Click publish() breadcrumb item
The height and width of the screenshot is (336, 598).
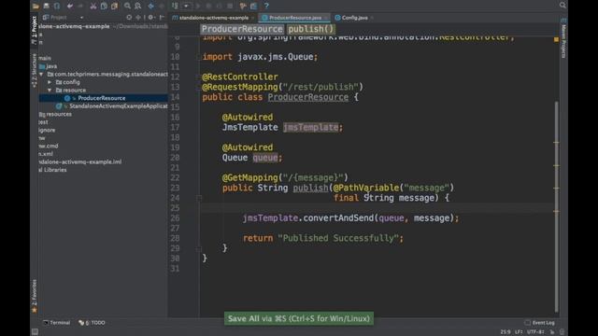click(x=310, y=29)
